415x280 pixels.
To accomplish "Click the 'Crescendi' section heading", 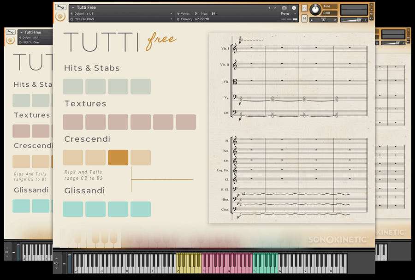I will [87, 139].
